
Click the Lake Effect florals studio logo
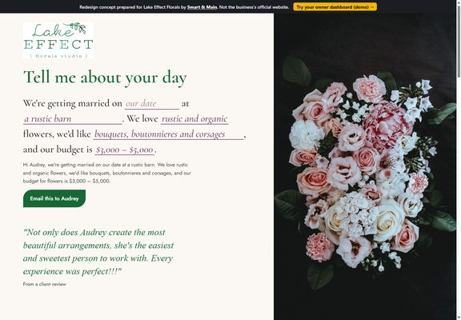[58, 41]
